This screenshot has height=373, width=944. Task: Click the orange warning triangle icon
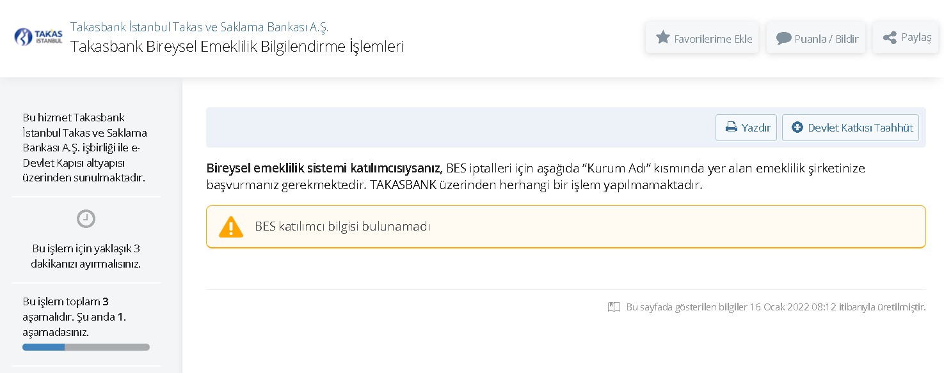231,227
